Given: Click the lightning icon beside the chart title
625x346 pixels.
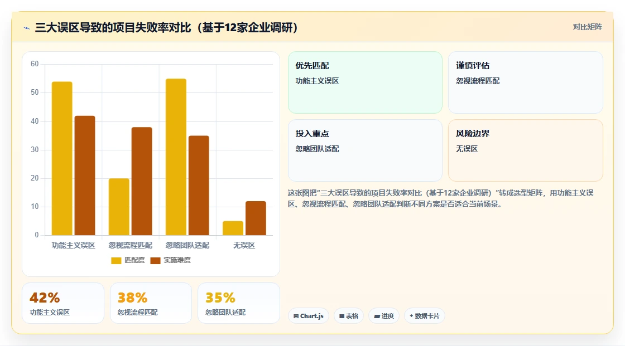Looking at the screenshot, I should pos(26,28).
